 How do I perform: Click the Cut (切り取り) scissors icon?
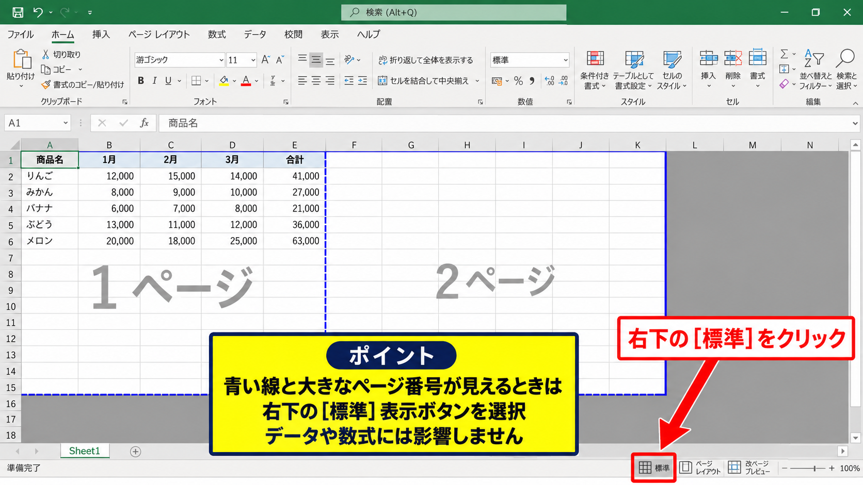(x=45, y=54)
